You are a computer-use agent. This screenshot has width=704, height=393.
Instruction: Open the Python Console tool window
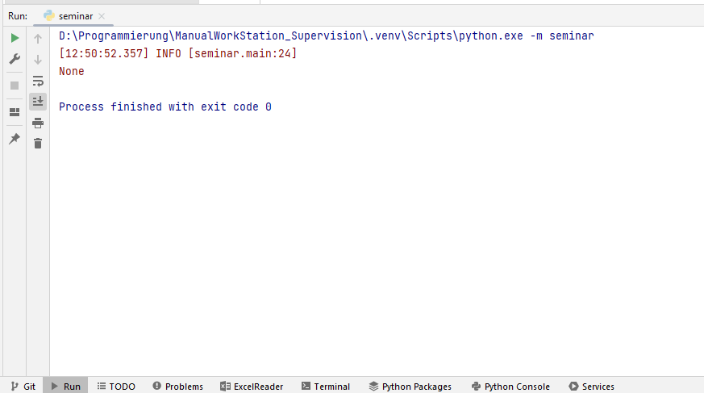coord(510,387)
